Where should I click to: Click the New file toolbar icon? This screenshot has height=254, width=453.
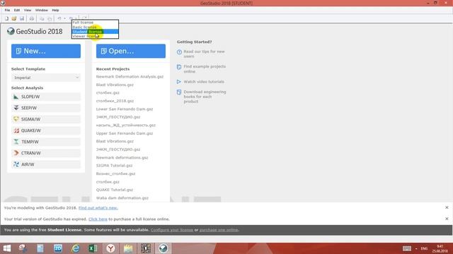6,18
